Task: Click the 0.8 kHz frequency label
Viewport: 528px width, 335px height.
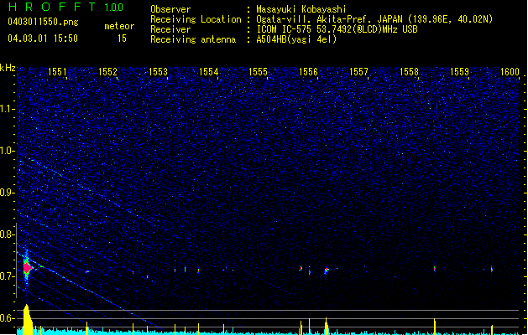Action: point(8,234)
